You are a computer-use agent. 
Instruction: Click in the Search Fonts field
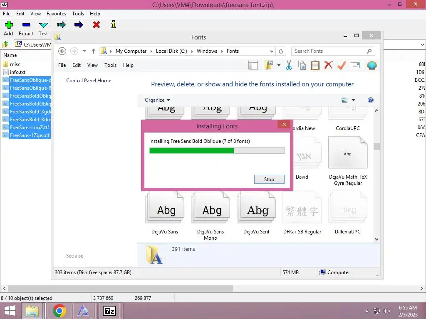pyautogui.click(x=329, y=51)
